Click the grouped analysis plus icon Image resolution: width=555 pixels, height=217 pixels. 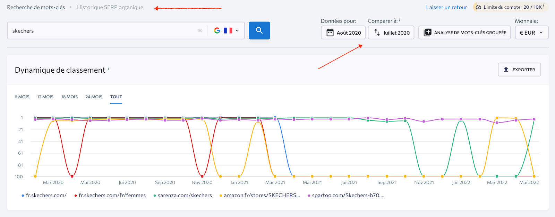point(427,33)
